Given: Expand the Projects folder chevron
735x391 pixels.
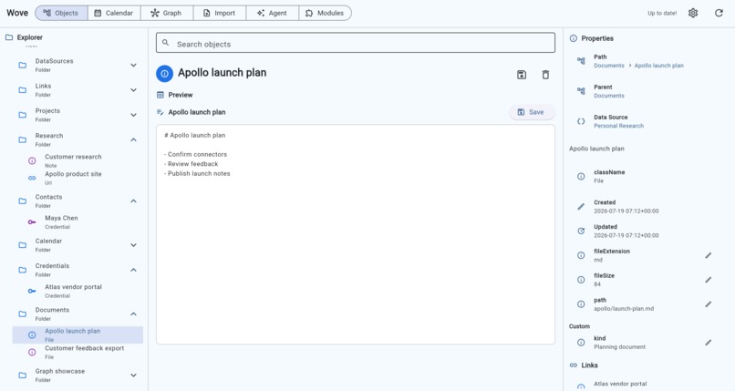Looking at the screenshot, I should click(133, 115).
